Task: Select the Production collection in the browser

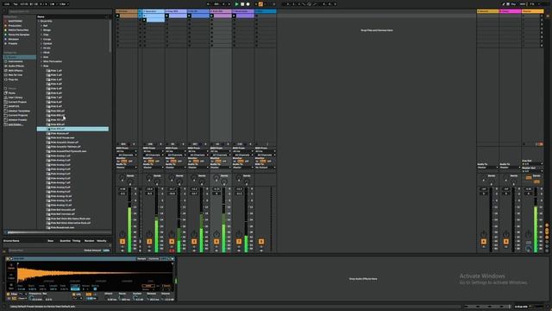Action: click(15, 26)
